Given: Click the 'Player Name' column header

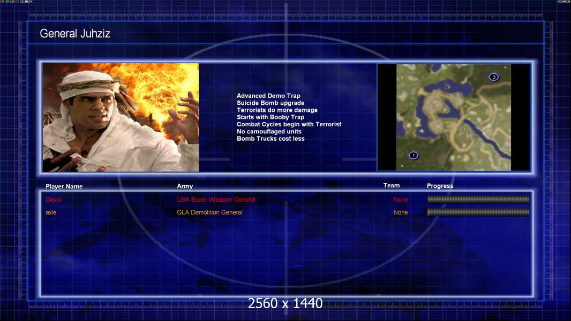Looking at the screenshot, I should click(x=64, y=187).
